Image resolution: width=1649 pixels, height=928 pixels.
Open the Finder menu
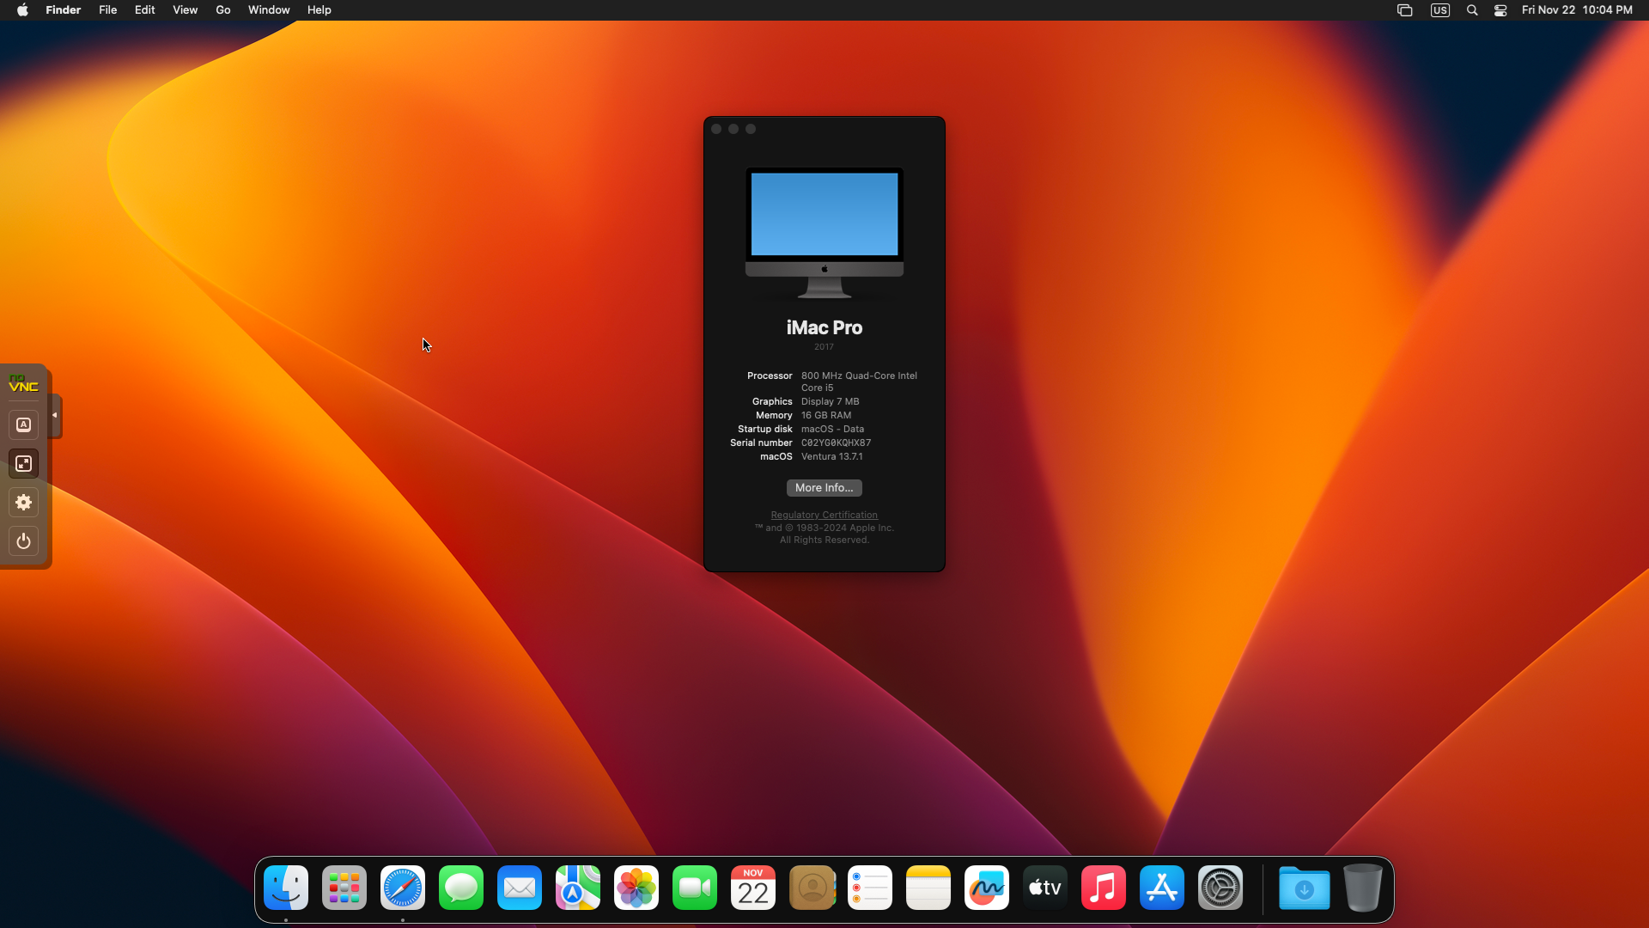(64, 10)
